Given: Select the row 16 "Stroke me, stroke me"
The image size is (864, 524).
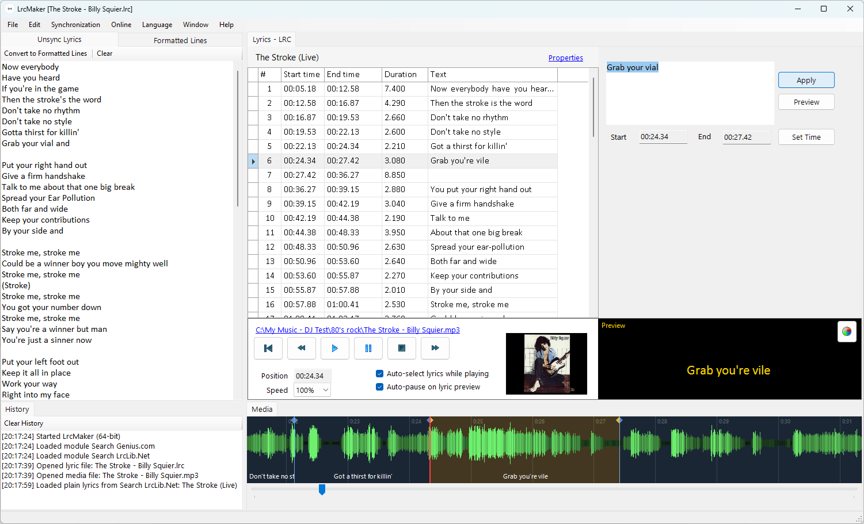Looking at the screenshot, I should pyautogui.click(x=403, y=305).
